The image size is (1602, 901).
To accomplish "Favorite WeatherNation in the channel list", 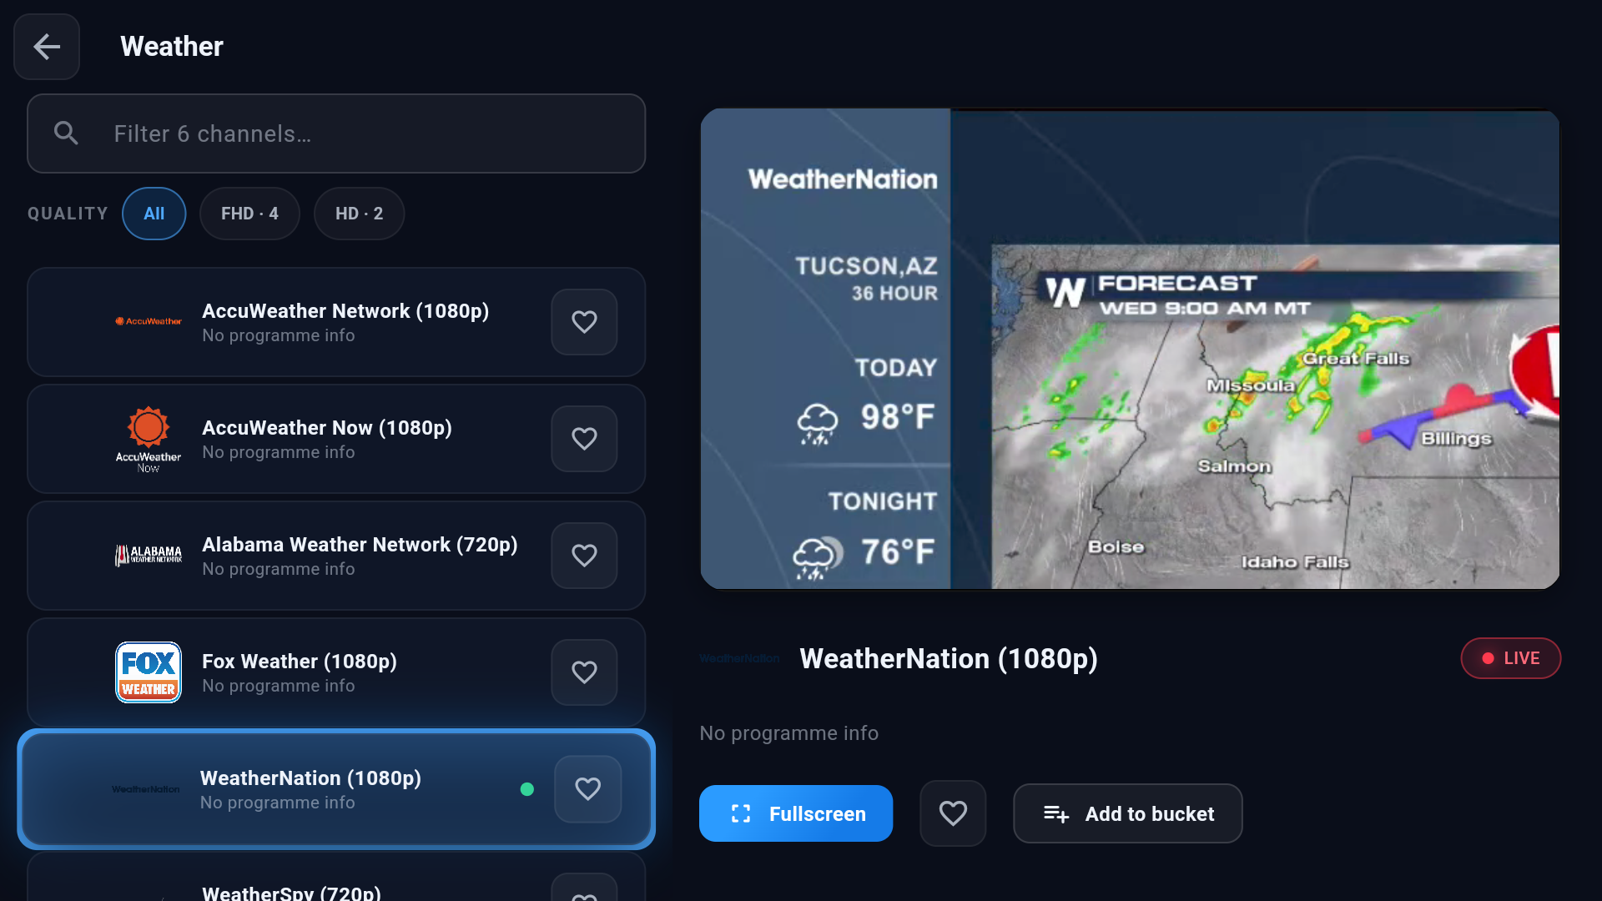I will pos(588,789).
